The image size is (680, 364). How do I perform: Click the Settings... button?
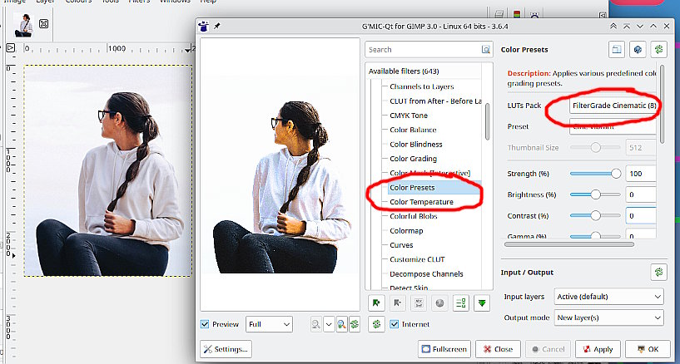226,349
